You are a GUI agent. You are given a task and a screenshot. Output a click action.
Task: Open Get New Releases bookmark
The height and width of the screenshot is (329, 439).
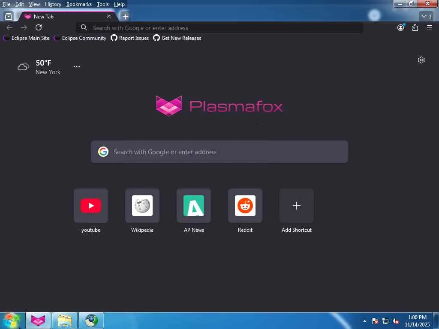click(x=177, y=38)
